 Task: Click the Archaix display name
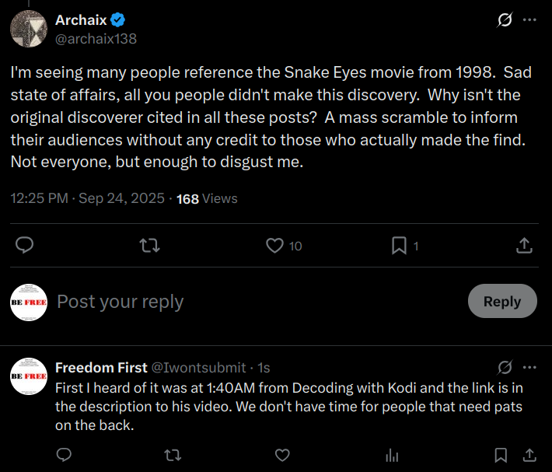coord(81,20)
